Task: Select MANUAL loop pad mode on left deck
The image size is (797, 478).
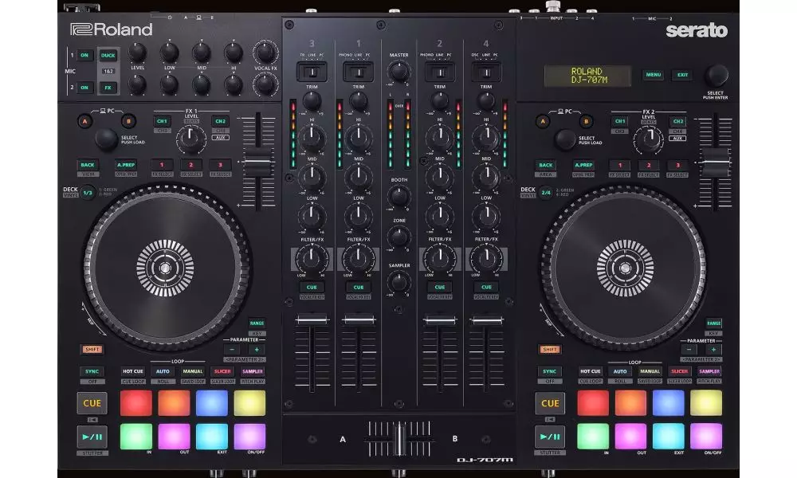Action: [x=193, y=371]
